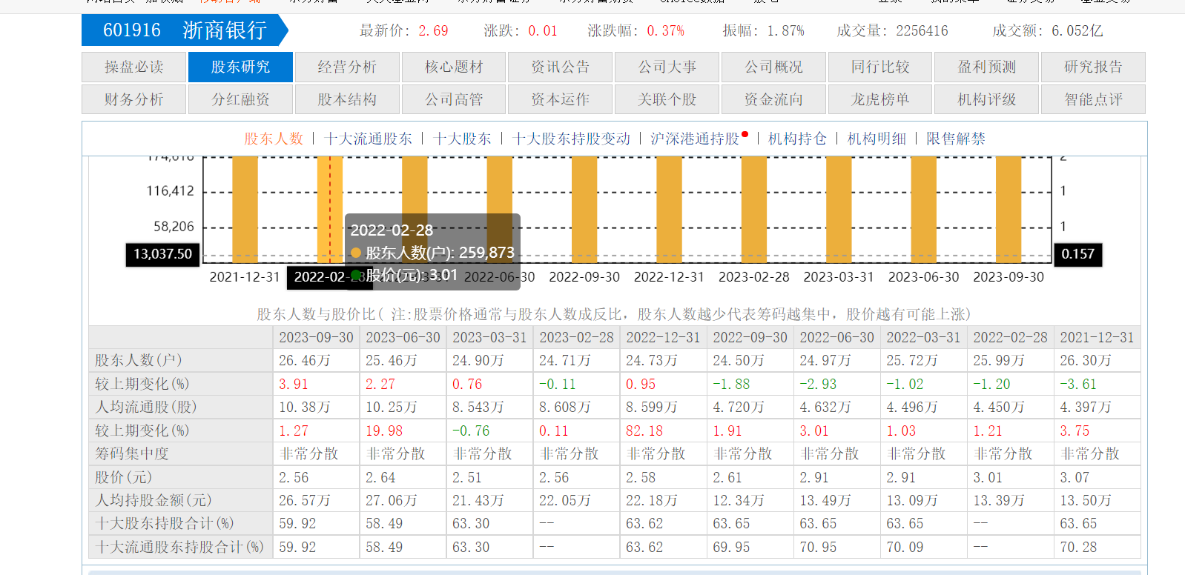Click the 0.157 right axis marker
This screenshot has width=1185, height=575.
coord(1077,254)
